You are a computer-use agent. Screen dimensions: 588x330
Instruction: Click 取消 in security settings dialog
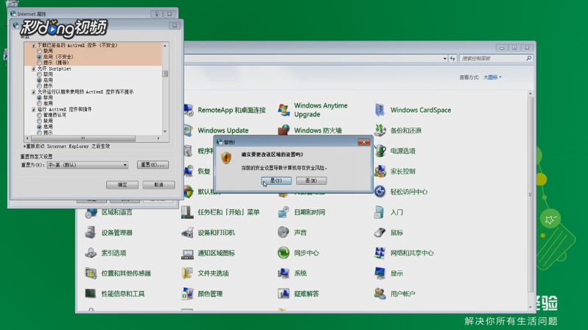(x=158, y=185)
